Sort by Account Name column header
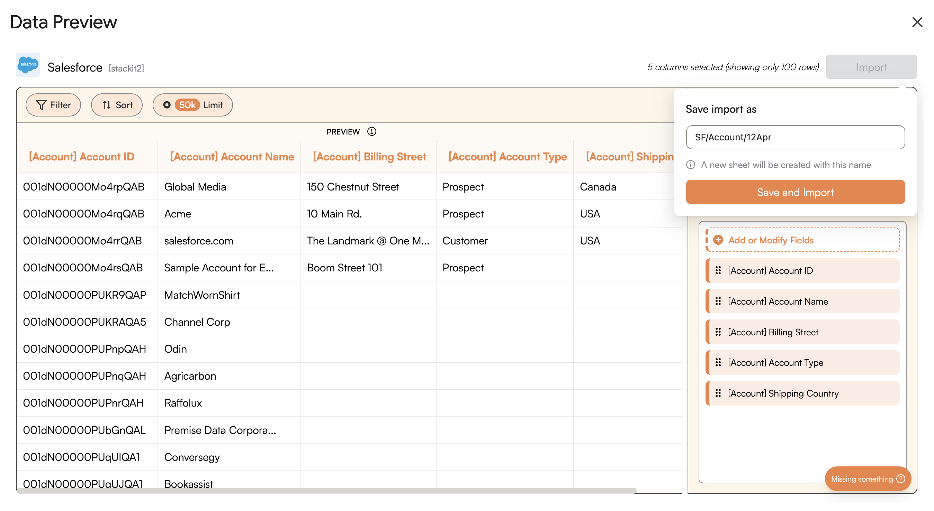 pyautogui.click(x=232, y=157)
